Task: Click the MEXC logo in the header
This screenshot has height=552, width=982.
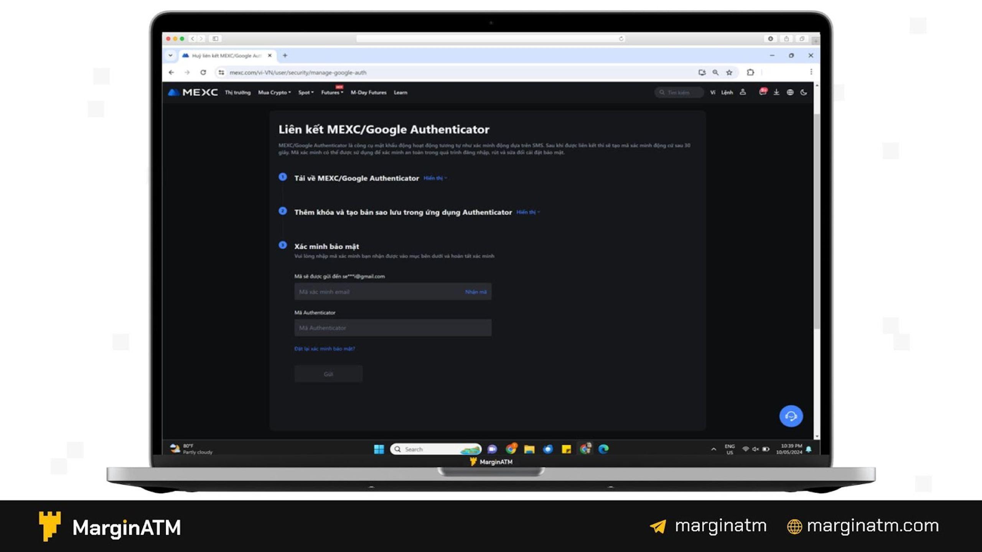Action: pos(193,92)
